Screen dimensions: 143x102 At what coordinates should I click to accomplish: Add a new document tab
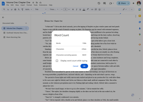26,23
